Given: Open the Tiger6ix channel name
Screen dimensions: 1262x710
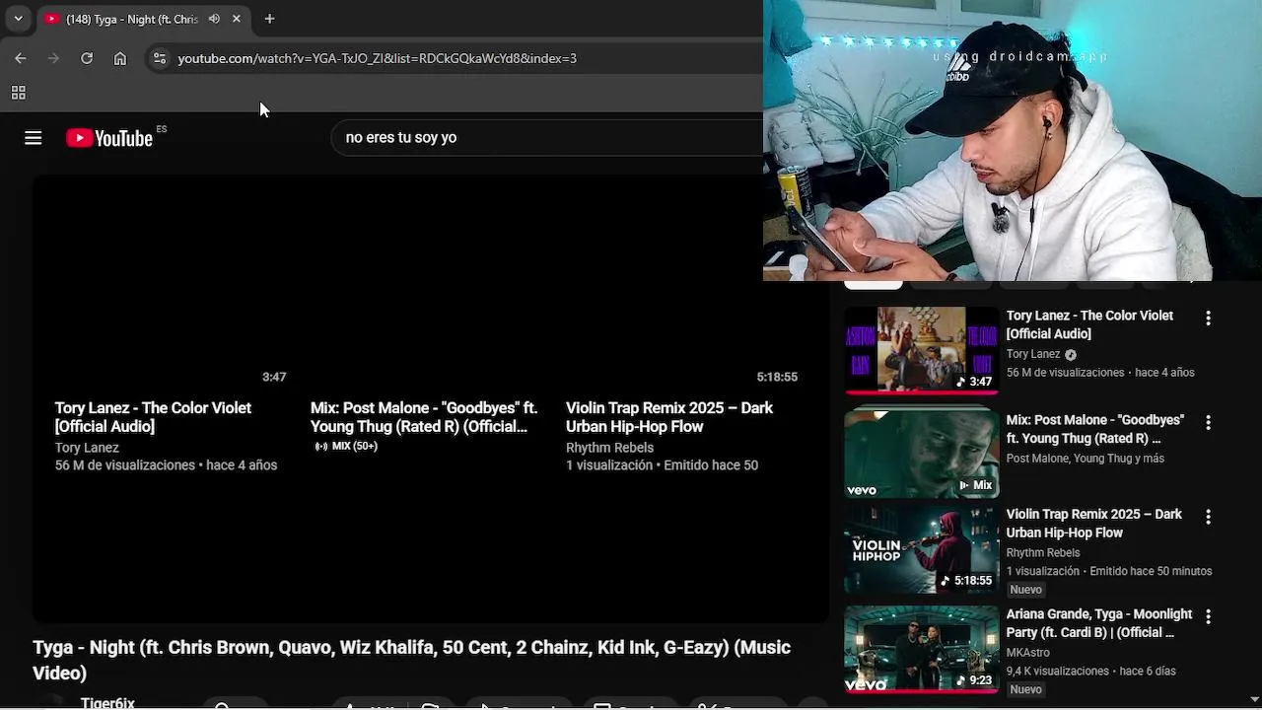Looking at the screenshot, I should [x=107, y=702].
